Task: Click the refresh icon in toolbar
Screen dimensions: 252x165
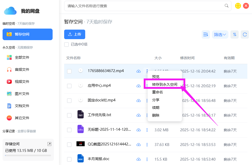Action: 245,34
